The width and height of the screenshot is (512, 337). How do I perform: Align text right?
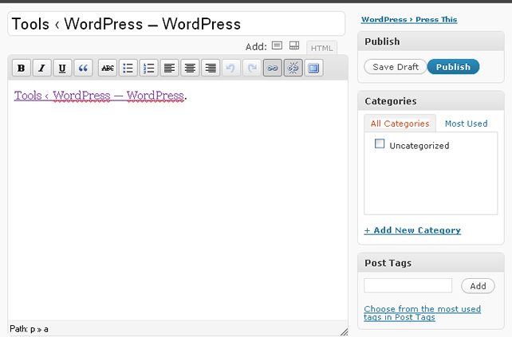coord(211,69)
